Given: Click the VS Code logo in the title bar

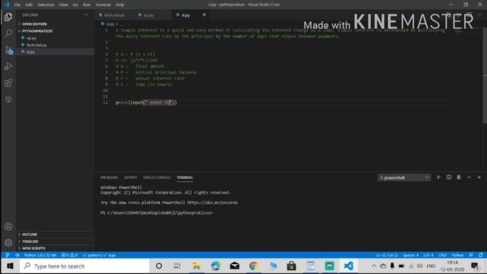Looking at the screenshot, I should [x=6, y=5].
